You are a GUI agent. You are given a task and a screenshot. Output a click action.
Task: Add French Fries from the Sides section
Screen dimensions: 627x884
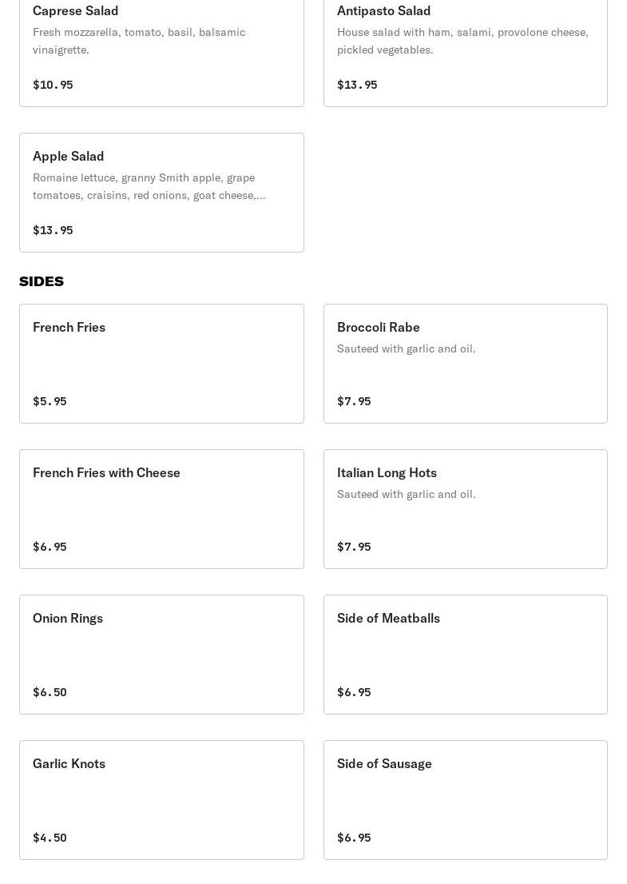tap(161, 364)
